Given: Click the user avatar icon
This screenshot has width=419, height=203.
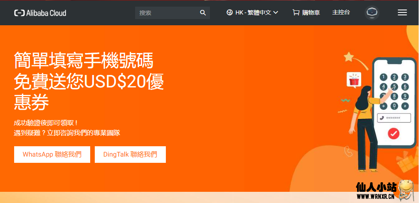Looking at the screenshot, I should 372,12.
